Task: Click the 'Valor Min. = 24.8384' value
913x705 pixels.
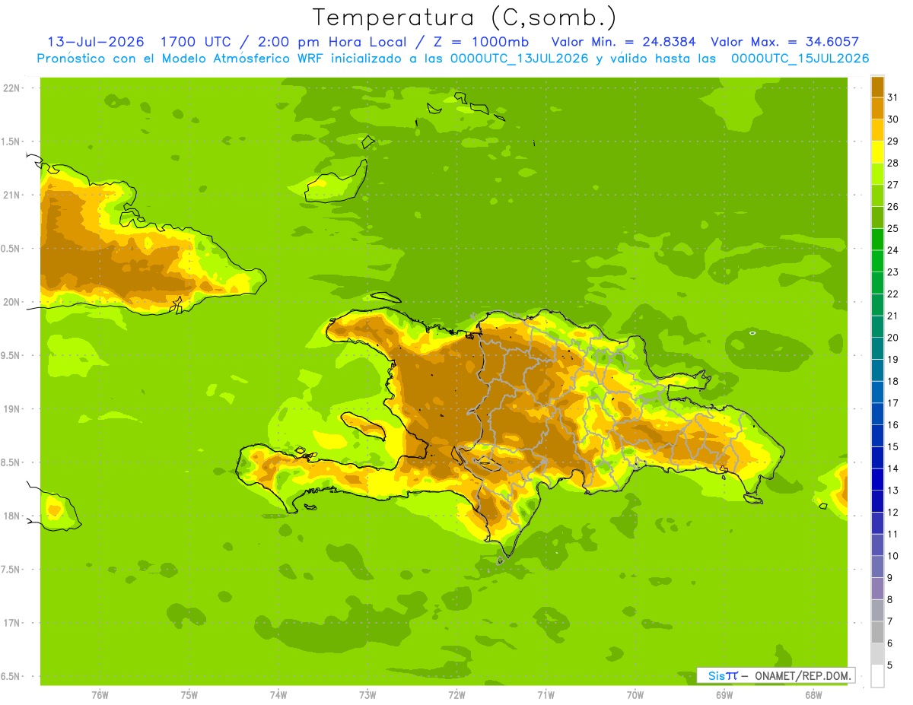Action: coord(624,42)
